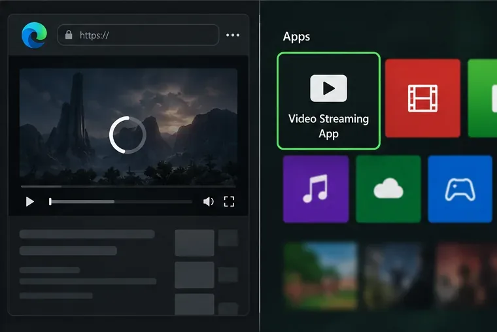Open the browser three-dots menu

[x=233, y=35]
